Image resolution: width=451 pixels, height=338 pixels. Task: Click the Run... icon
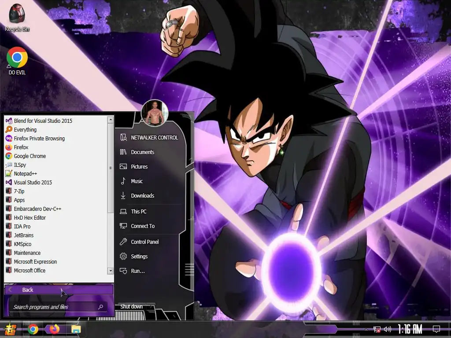coord(123,271)
